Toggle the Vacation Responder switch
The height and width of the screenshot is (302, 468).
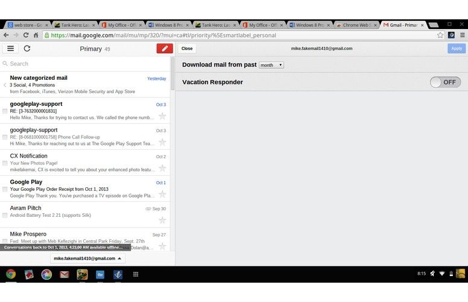(x=445, y=82)
